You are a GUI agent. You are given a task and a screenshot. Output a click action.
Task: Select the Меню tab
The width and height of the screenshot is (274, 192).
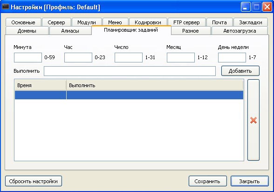115,22
